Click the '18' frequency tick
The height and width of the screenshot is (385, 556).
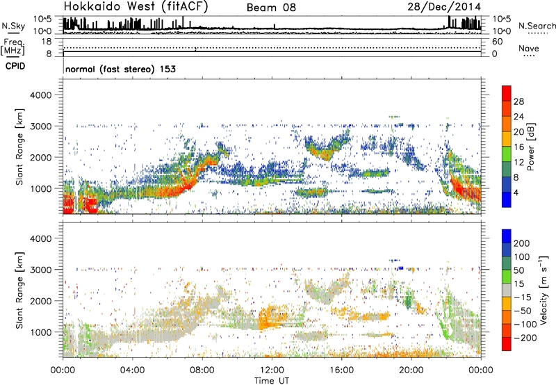47,42
